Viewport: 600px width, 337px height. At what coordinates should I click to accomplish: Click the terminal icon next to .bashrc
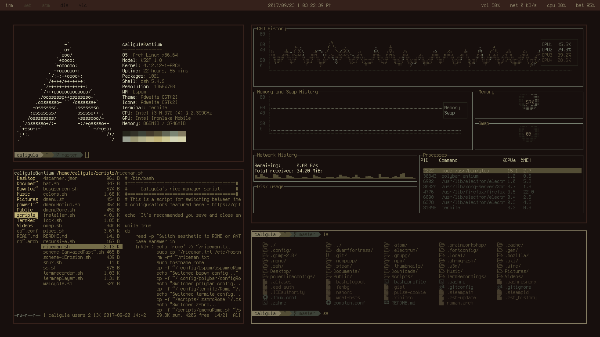tap(442, 282)
